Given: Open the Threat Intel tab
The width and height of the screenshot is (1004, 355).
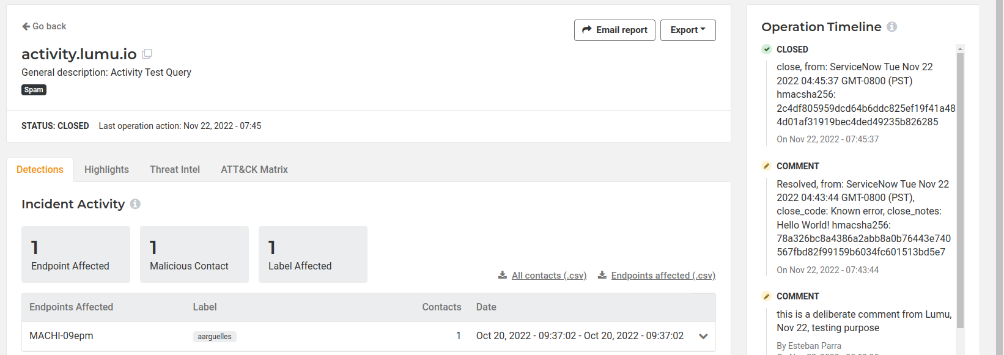Looking at the screenshot, I should 175,169.
